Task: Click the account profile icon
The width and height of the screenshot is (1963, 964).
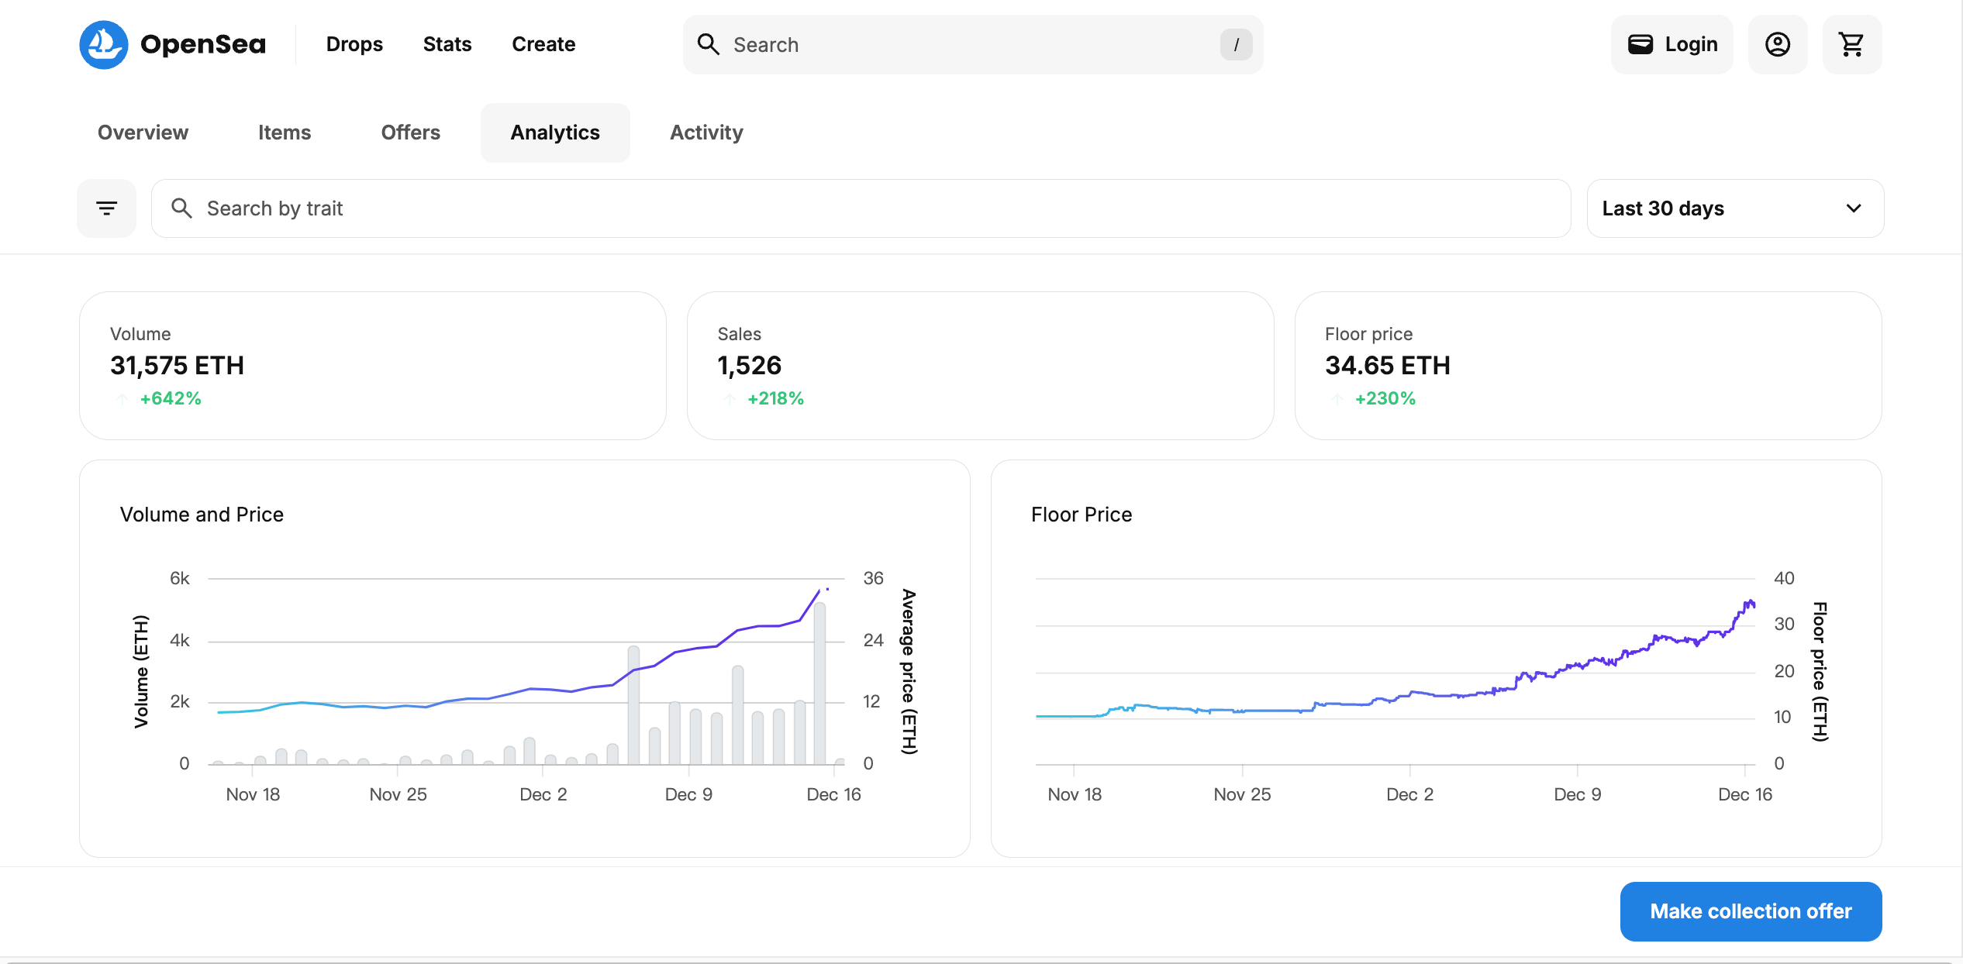Action: 1777,44
